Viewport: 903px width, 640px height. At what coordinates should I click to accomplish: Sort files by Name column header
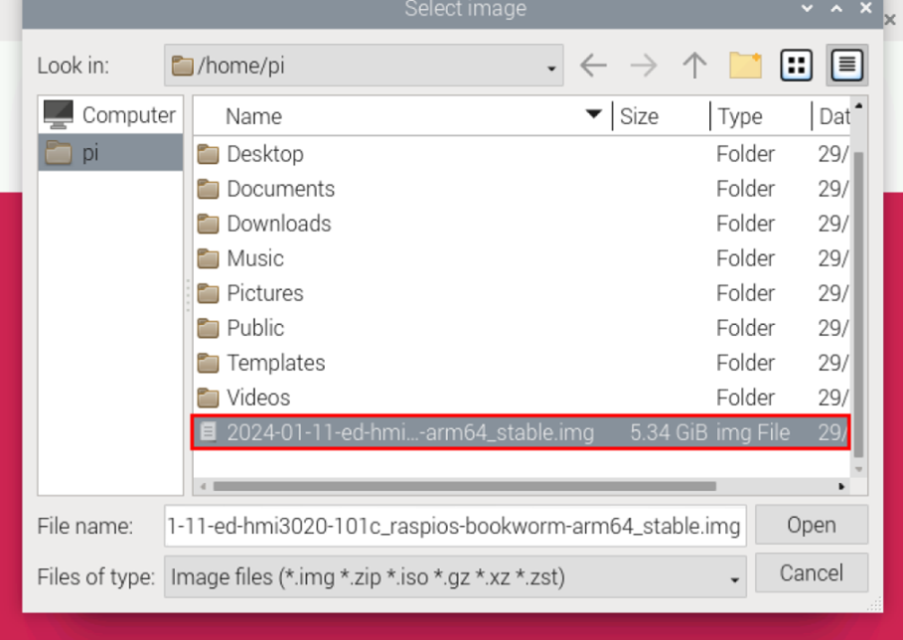click(253, 116)
